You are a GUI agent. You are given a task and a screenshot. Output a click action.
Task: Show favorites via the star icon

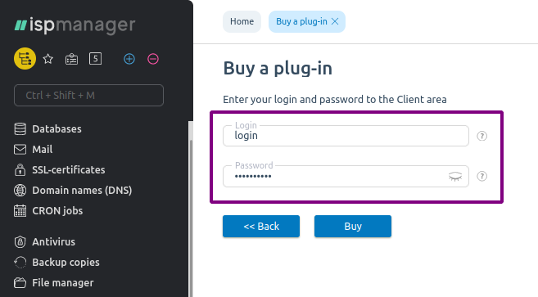click(48, 59)
